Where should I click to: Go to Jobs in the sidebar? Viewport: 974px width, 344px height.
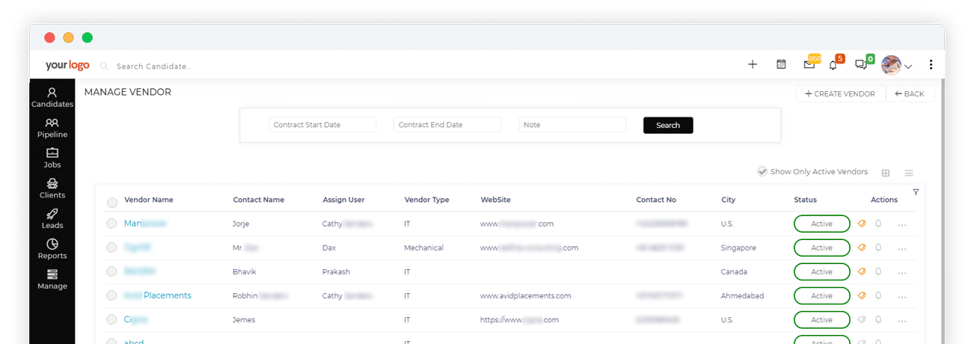[52, 159]
